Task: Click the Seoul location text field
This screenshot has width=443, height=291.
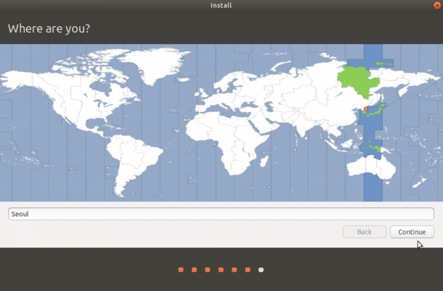Action: pos(221,214)
